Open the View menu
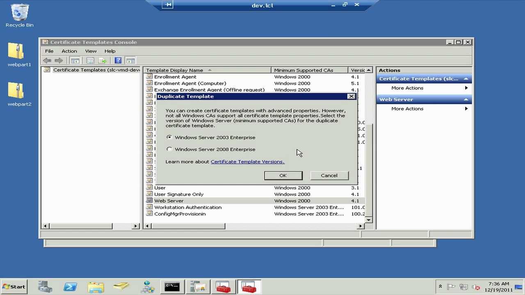 pyautogui.click(x=91, y=51)
